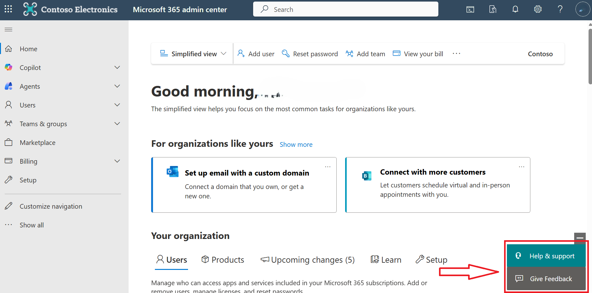
Task: Click the Setup wrench icon in sidebar
Action: 9,180
